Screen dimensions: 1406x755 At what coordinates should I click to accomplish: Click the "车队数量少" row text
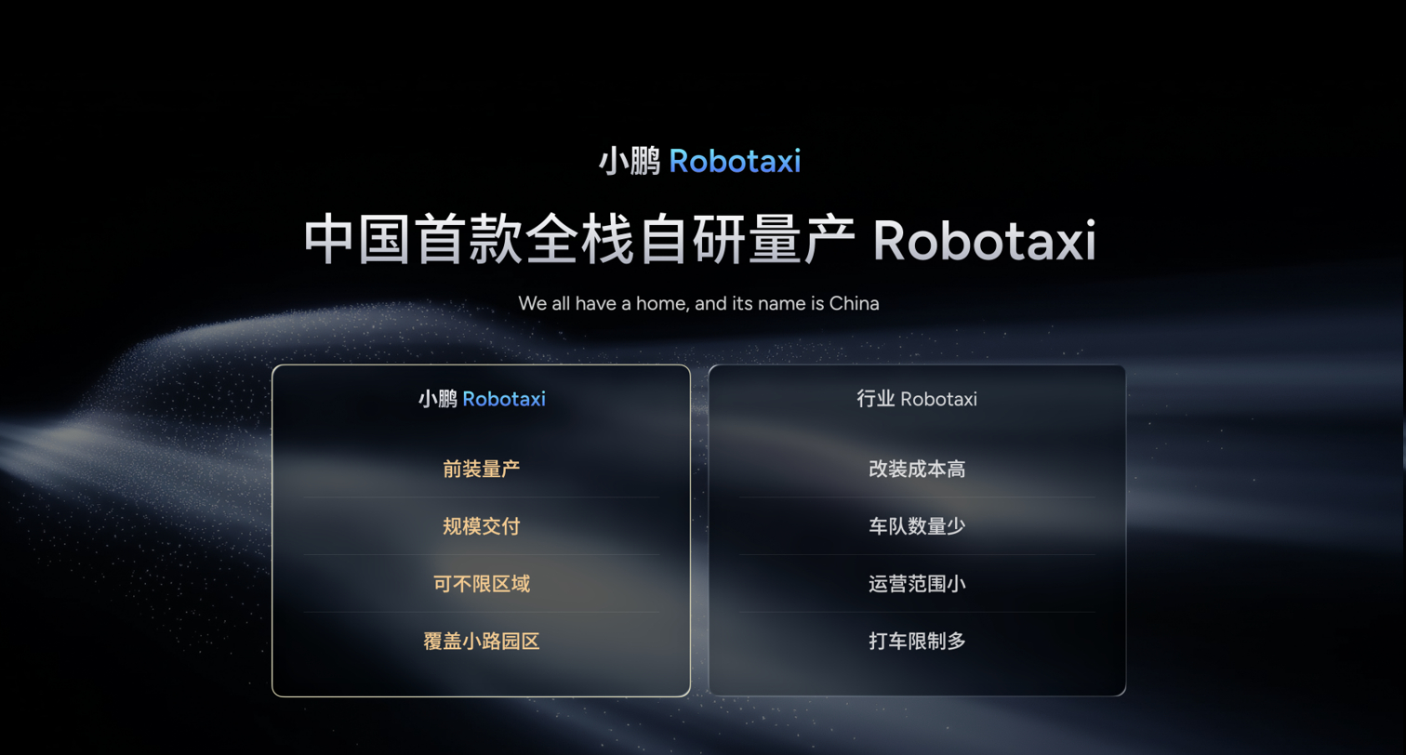917,526
